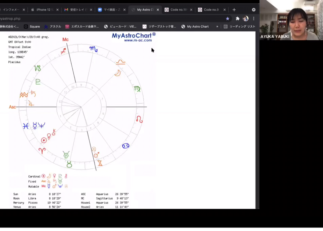Click the Sagittarius glyph on the wheel
Screen dimensions: 323x231
(x=63, y=51)
